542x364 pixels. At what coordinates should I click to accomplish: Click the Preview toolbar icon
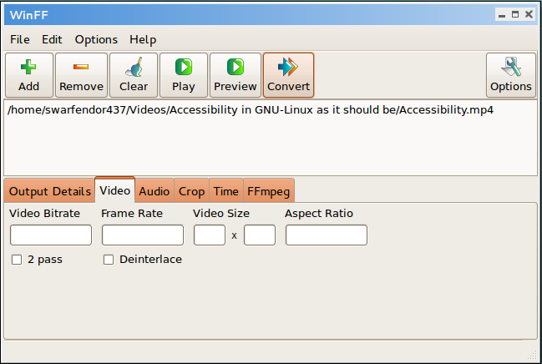tap(236, 75)
